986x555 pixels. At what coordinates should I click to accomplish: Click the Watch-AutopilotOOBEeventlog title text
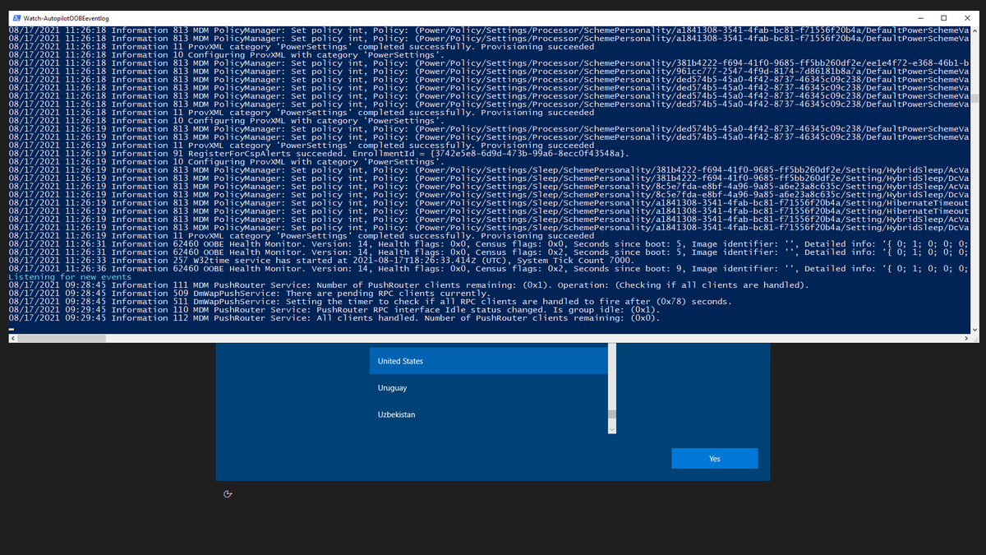coord(66,17)
